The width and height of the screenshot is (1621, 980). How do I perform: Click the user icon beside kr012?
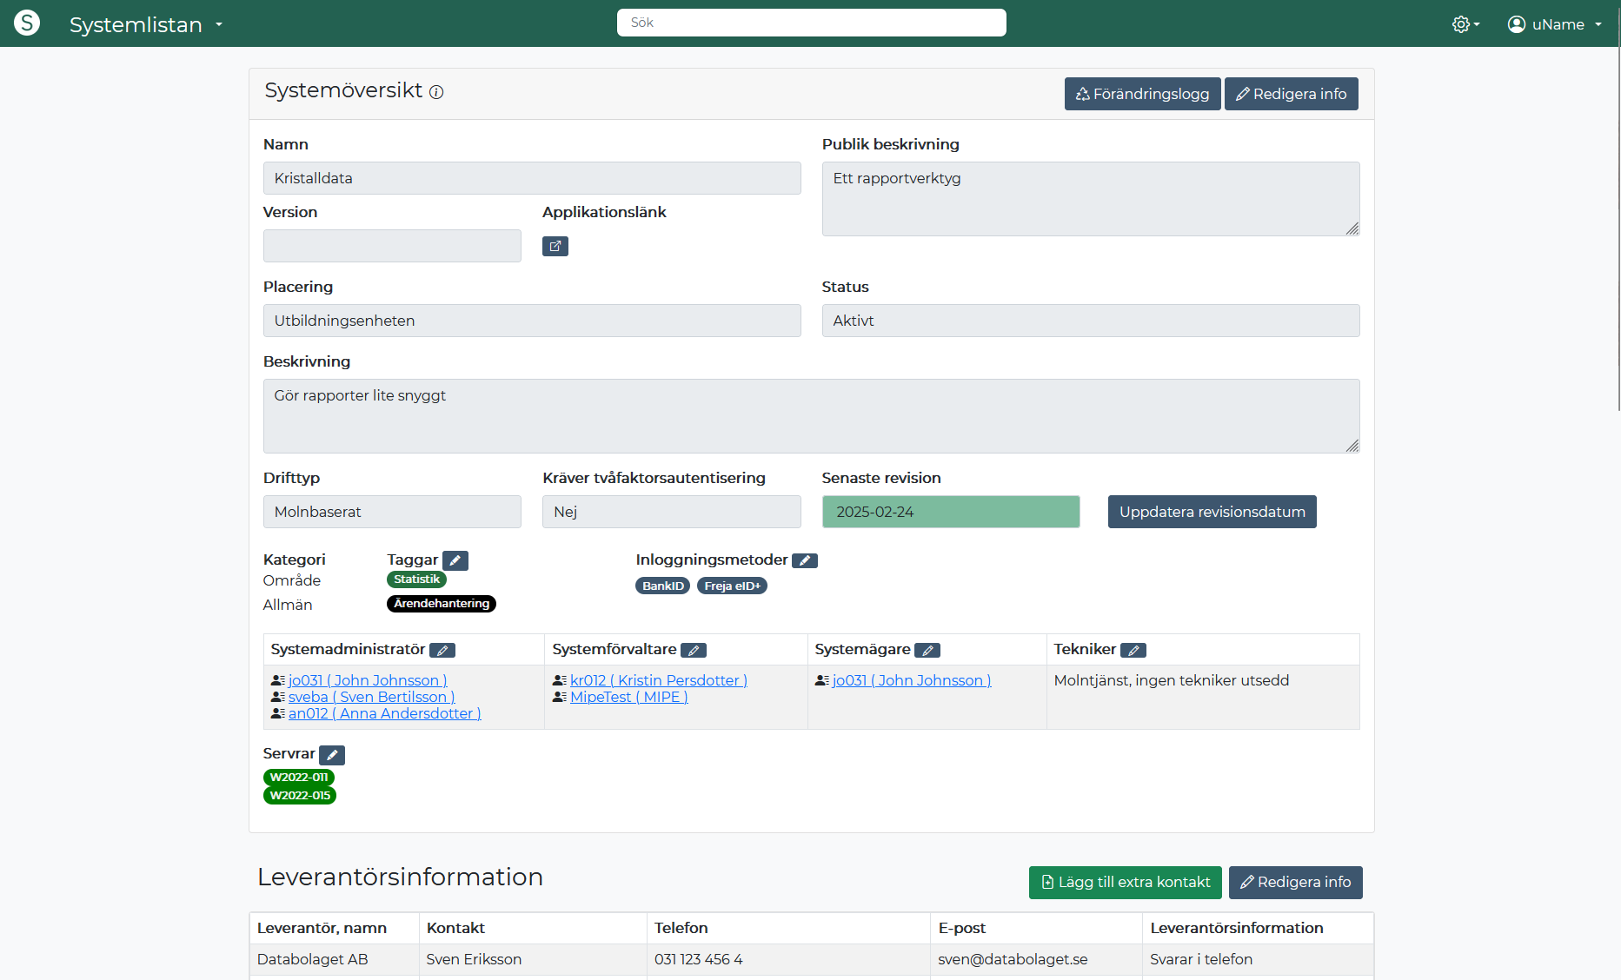click(x=560, y=680)
